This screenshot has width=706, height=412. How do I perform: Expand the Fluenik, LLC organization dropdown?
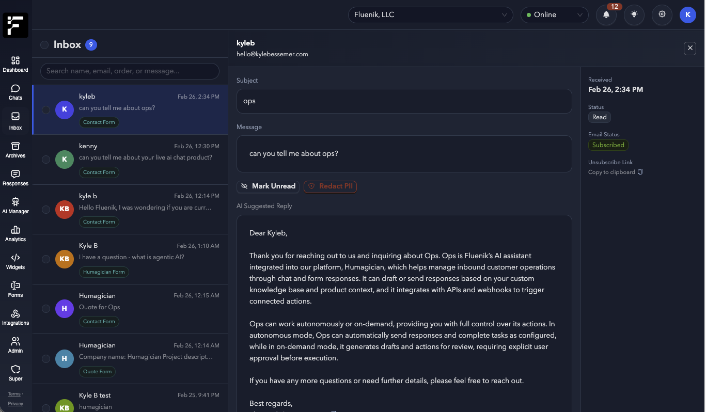(430, 15)
